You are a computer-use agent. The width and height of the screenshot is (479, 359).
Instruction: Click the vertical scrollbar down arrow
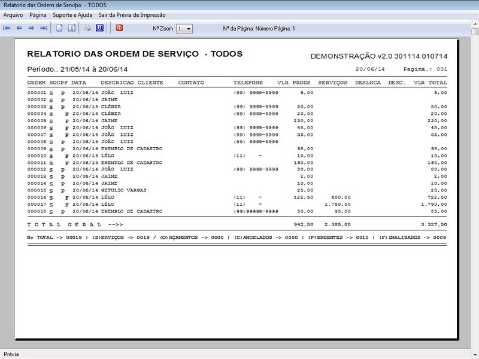tap(475, 354)
